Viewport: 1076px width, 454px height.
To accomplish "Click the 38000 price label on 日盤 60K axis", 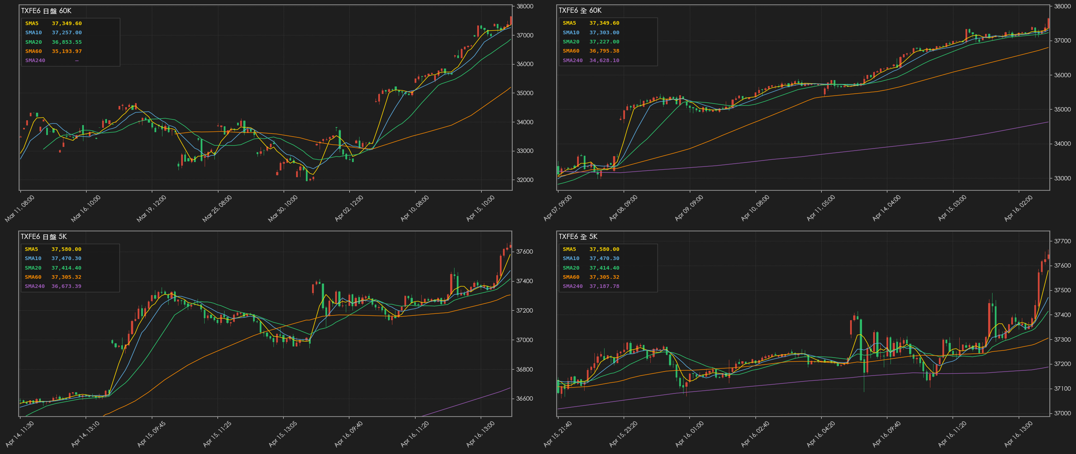I will point(525,6).
